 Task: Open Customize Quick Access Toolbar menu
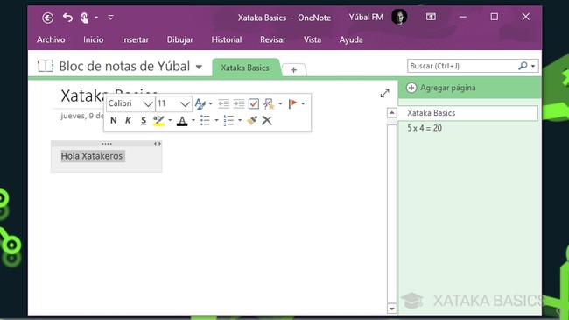pyautogui.click(x=110, y=17)
